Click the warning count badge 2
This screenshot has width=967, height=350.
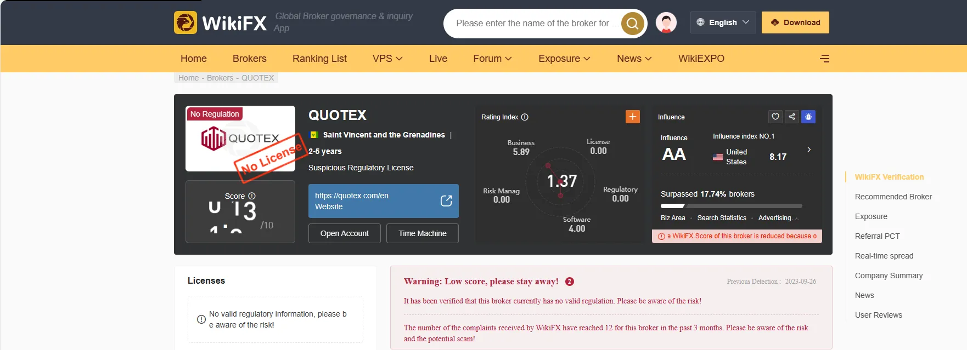(570, 282)
